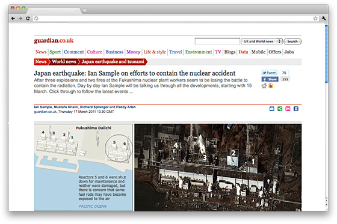The width and height of the screenshot is (337, 224).
Task: Open author link Richard Sprenger
Action: click(94, 107)
